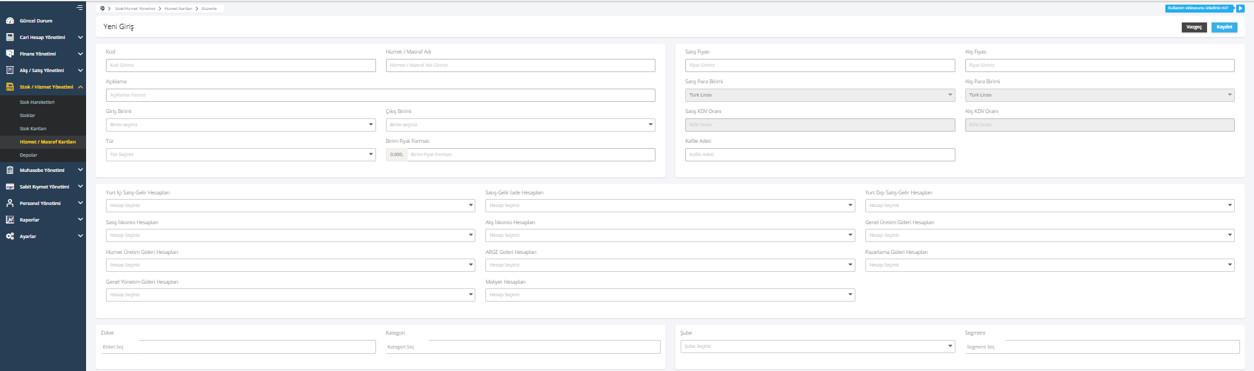Expand Cari Hesap Yönetimi chevron
1254x371 pixels.
coord(80,37)
